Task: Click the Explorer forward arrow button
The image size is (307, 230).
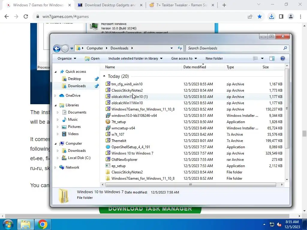Action: [65, 48]
